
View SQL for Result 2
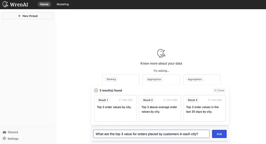(x=170, y=100)
